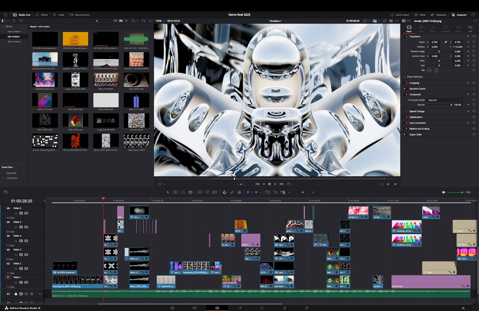Click the Detail Zoom icon
Image resolution: width=479 pixels, height=311 pixels.
click(275, 192)
